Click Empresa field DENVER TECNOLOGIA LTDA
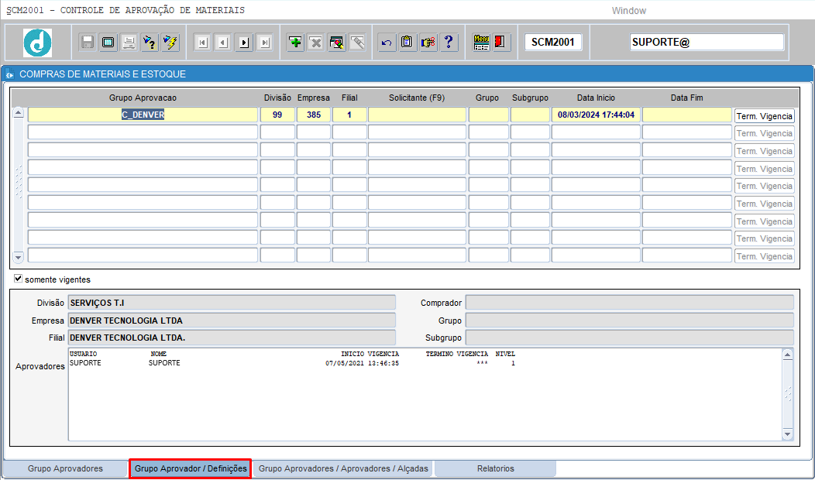 click(x=232, y=321)
